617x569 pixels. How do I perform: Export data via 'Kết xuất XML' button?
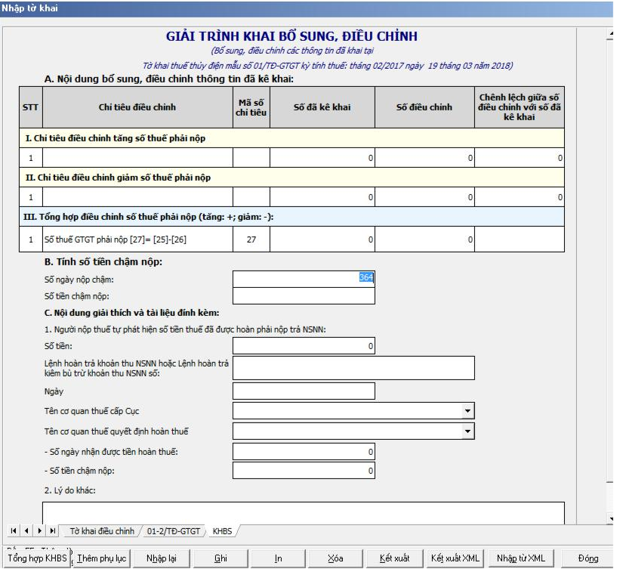pyautogui.click(x=455, y=558)
